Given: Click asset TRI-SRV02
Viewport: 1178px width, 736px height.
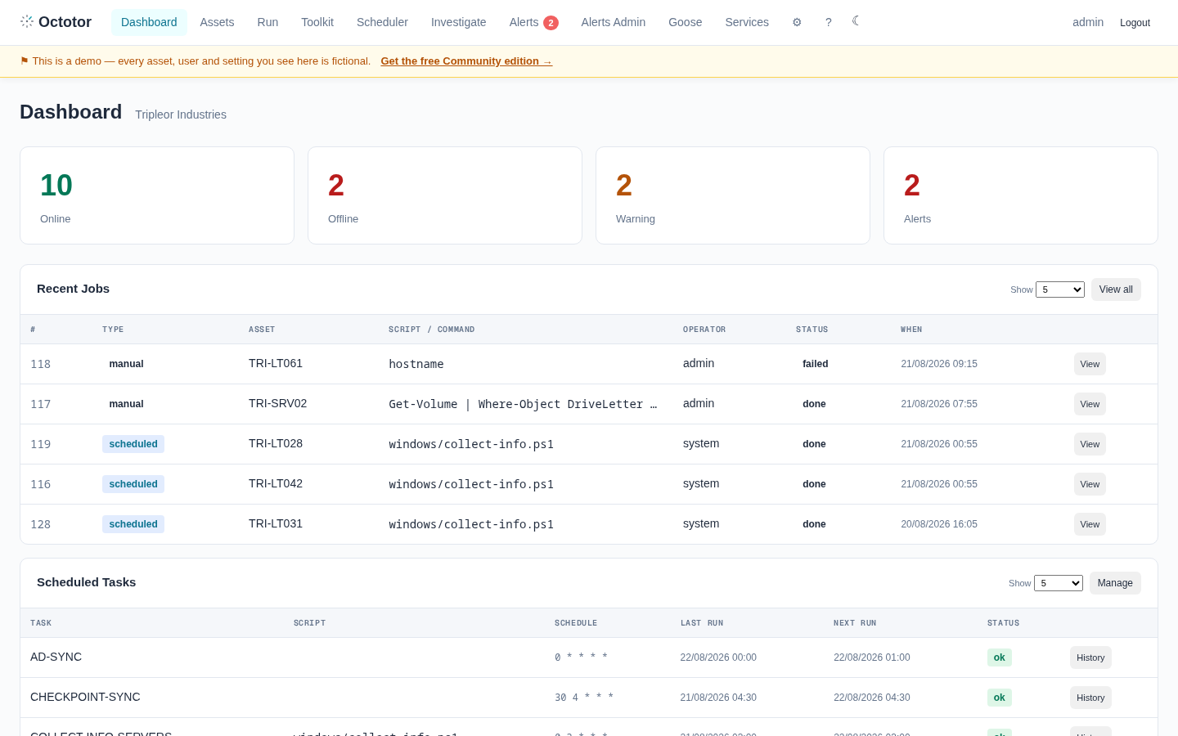Looking at the screenshot, I should pos(278,403).
